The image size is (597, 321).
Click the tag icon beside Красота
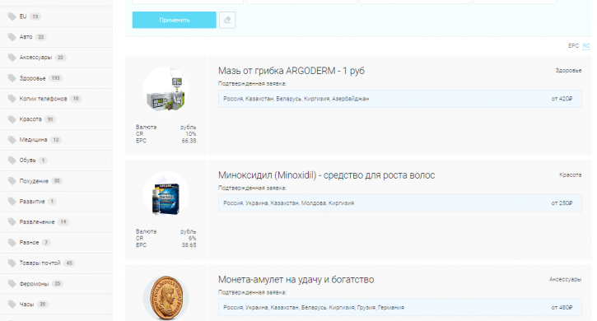12,119
